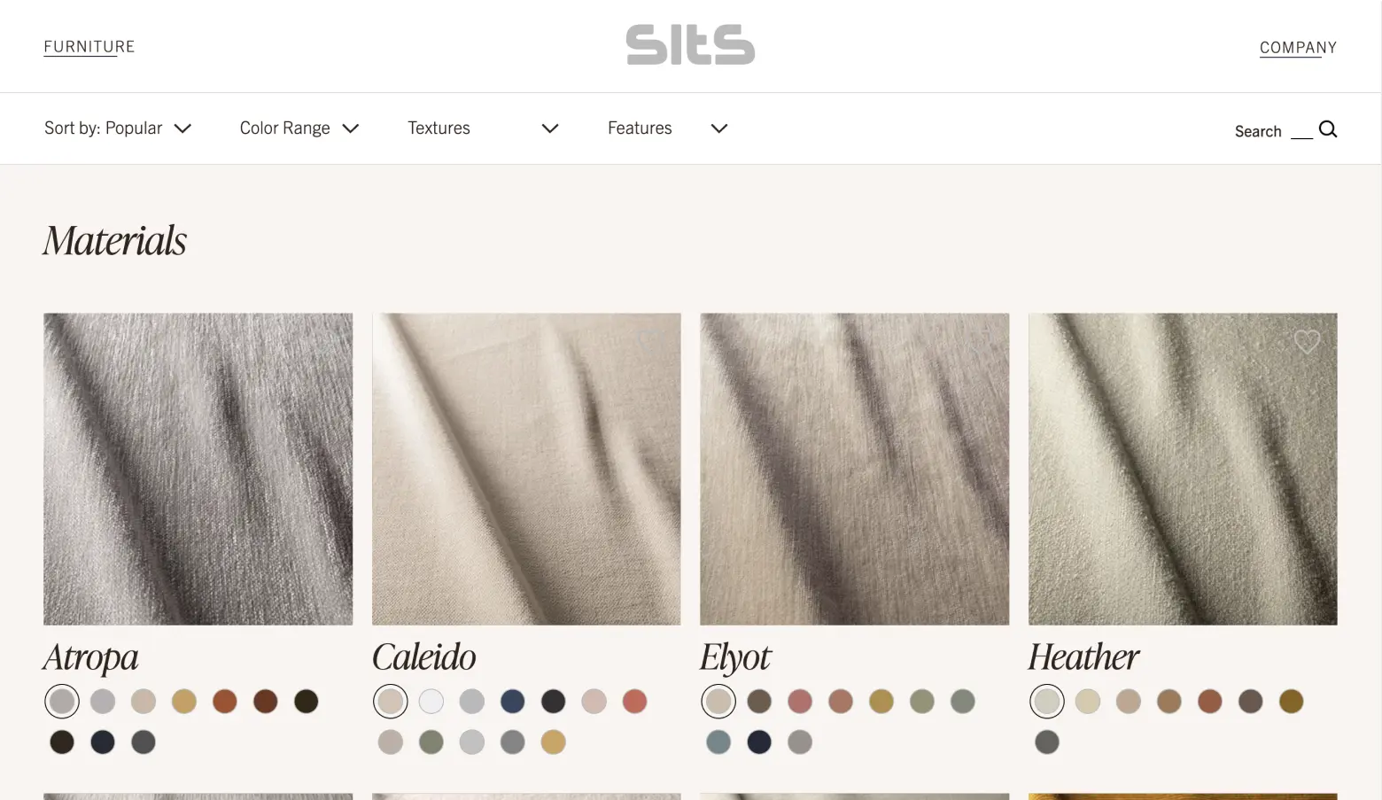Select the dark grey Heather swatch
1382x800 pixels.
[x=1047, y=742]
